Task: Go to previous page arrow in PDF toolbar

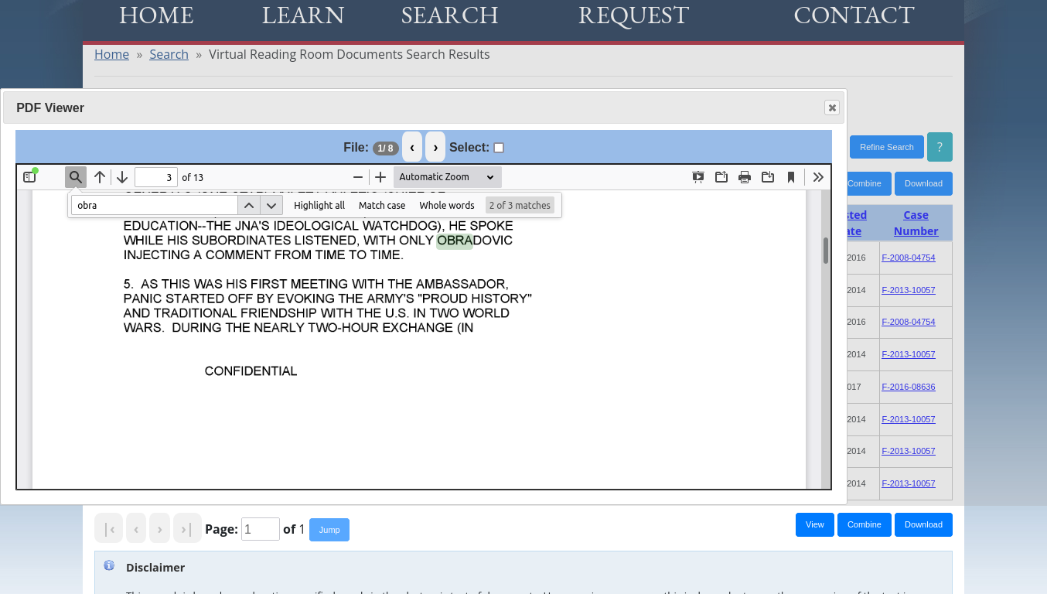Action: (x=100, y=177)
